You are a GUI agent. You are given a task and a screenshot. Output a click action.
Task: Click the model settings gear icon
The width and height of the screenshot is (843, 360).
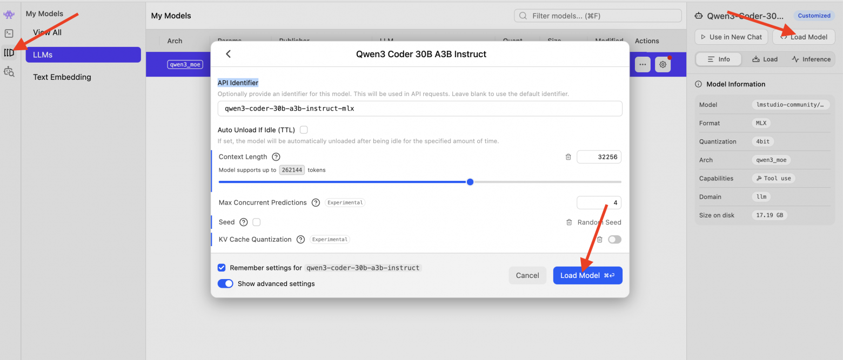click(x=663, y=64)
